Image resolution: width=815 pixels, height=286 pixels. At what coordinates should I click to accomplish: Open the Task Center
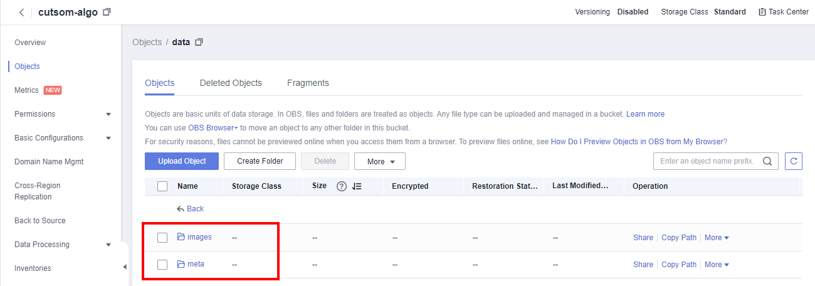(783, 12)
